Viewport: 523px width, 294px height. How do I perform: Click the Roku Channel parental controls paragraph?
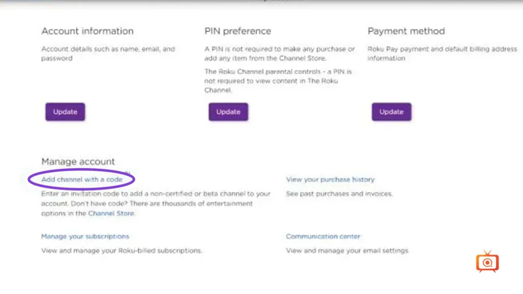278,81
